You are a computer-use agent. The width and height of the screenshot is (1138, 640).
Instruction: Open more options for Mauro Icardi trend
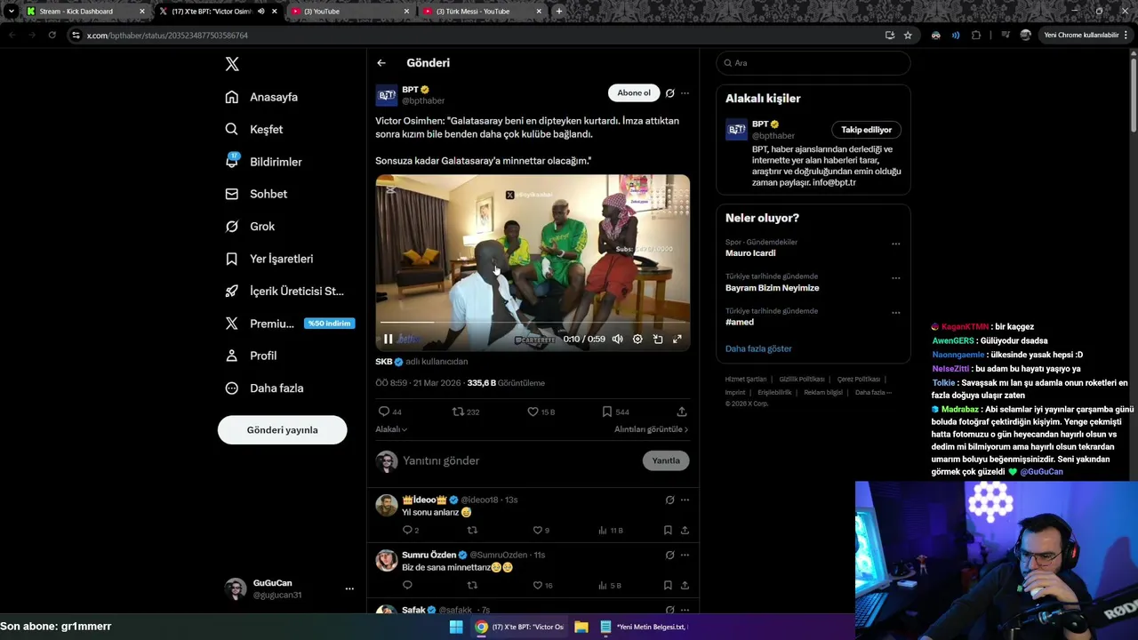point(895,244)
